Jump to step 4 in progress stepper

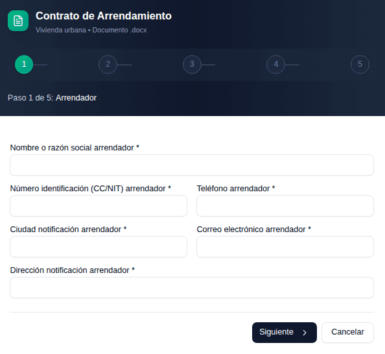(275, 65)
